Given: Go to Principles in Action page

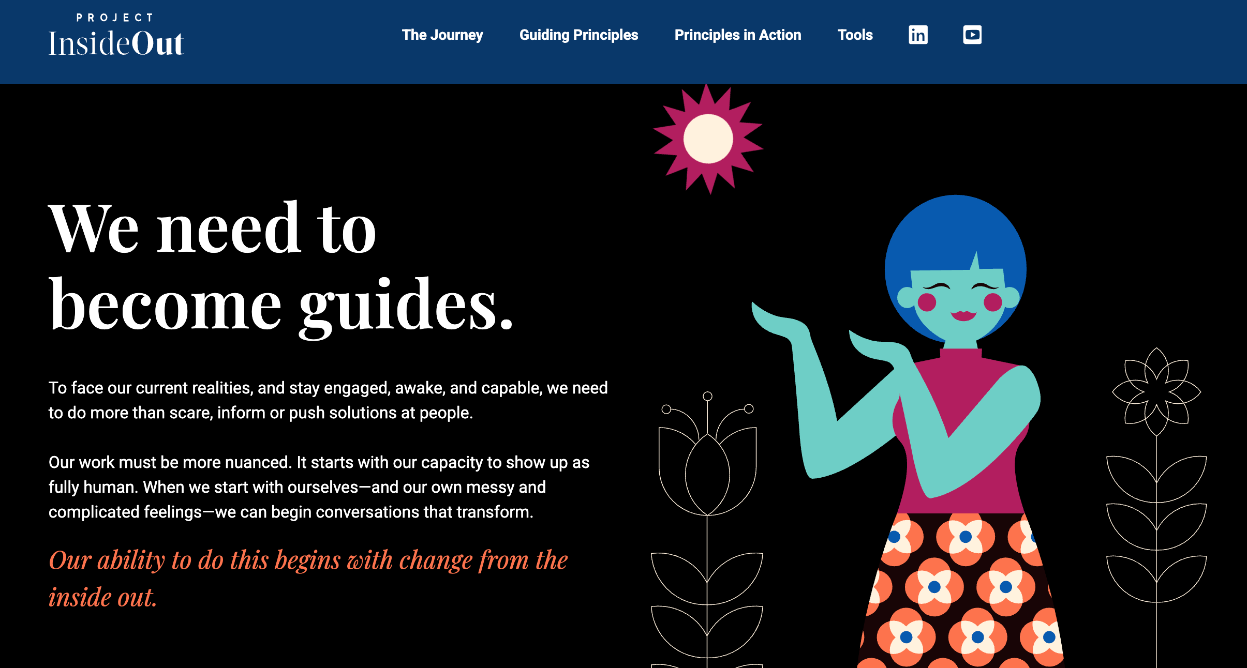Looking at the screenshot, I should pyautogui.click(x=738, y=35).
